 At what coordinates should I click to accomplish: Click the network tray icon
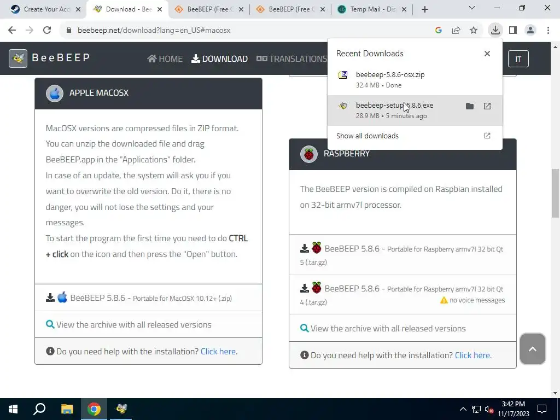(476, 409)
